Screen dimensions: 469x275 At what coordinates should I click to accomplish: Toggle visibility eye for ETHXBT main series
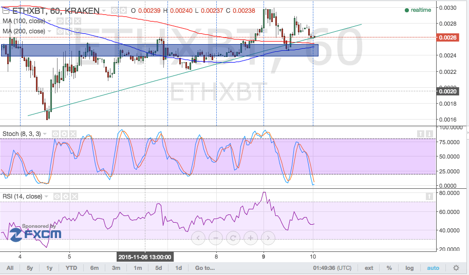tap(114, 10)
